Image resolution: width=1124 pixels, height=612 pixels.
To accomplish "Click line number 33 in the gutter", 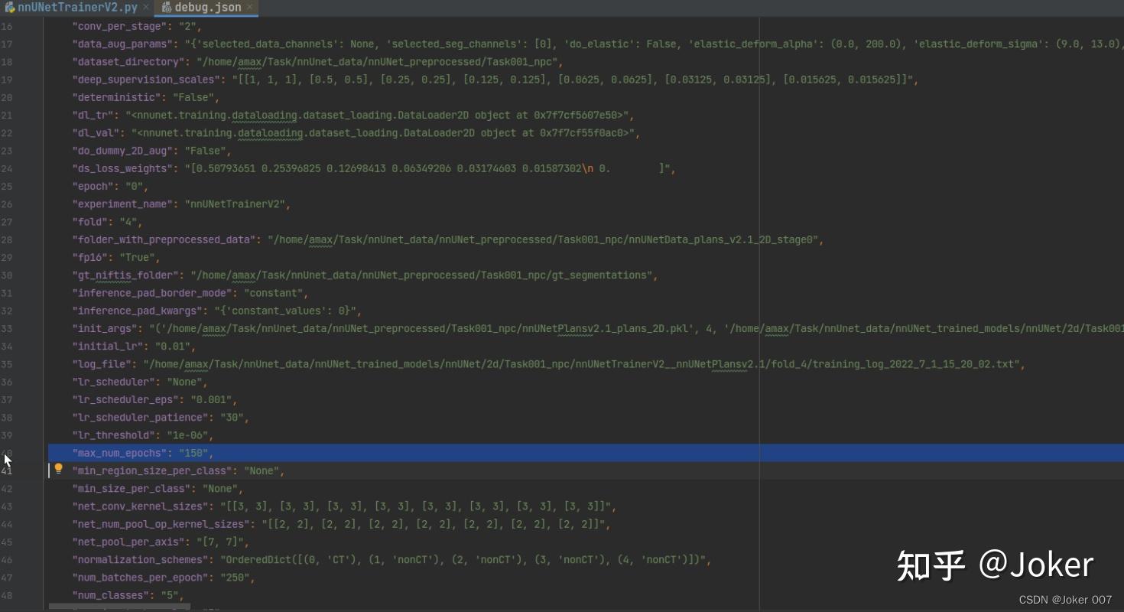I will pos(7,328).
